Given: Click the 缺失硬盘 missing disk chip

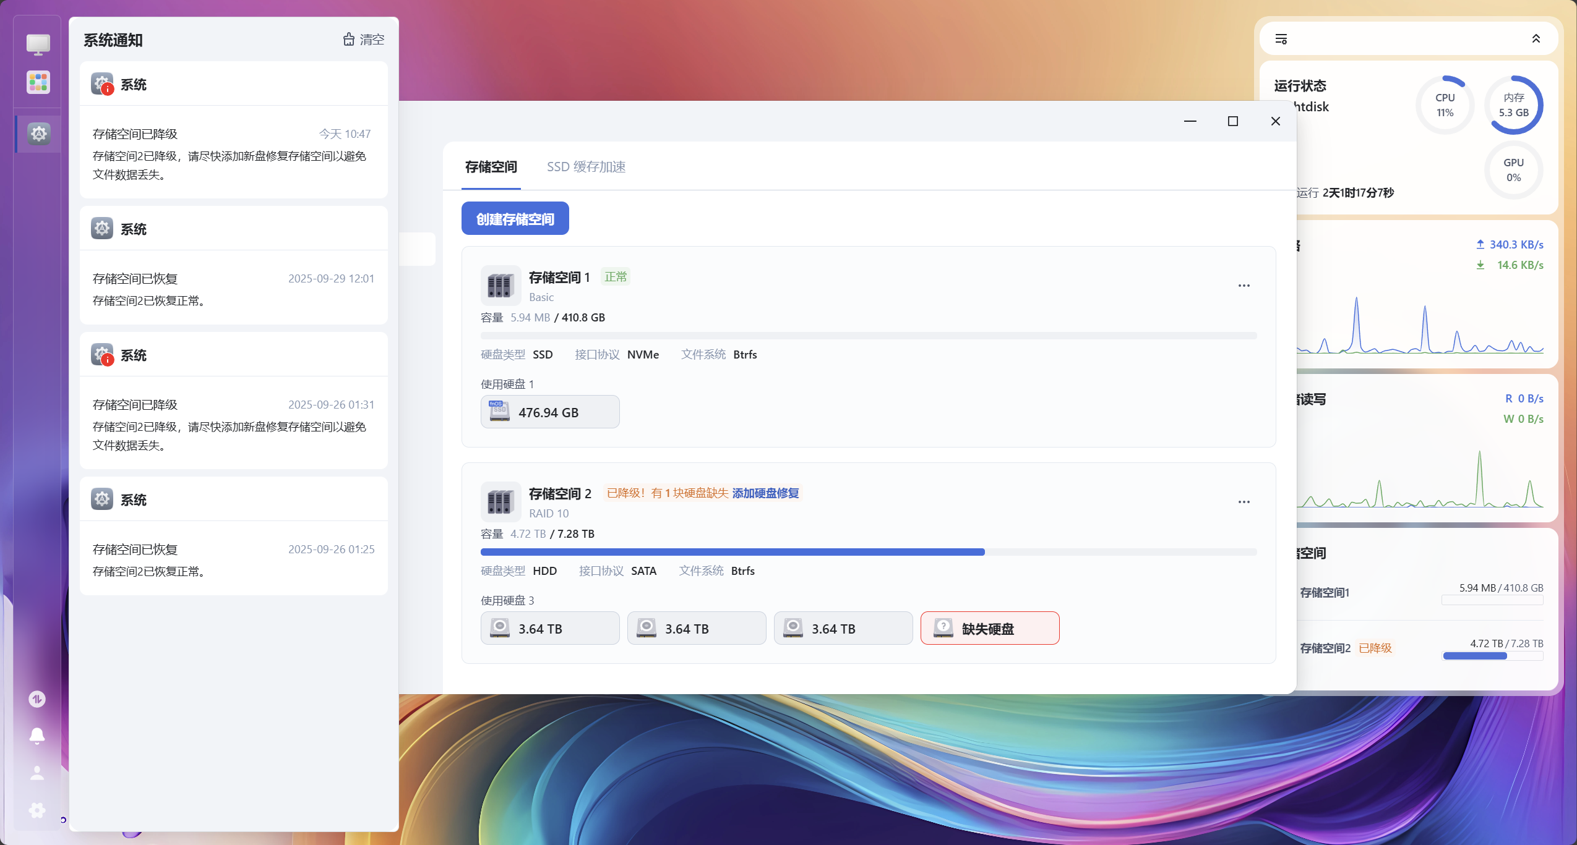Looking at the screenshot, I should pyautogui.click(x=989, y=629).
